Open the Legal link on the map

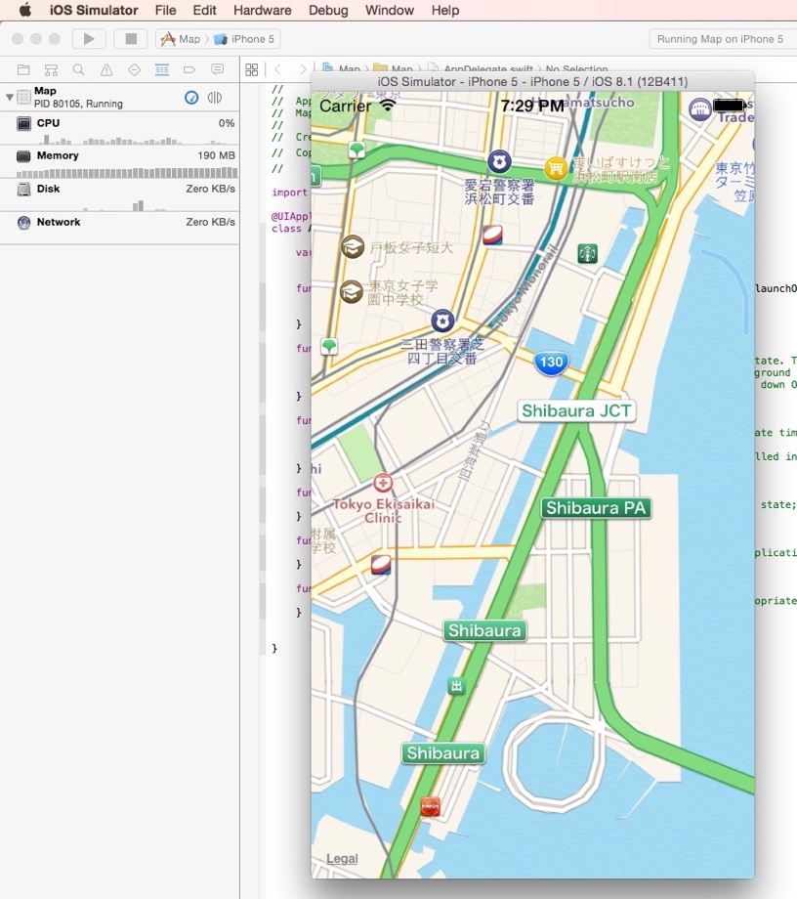tap(342, 858)
